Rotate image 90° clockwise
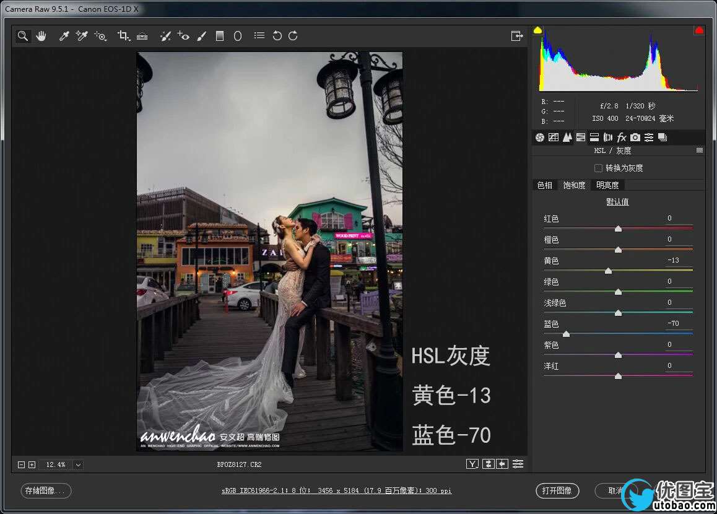The image size is (717, 514). (293, 36)
